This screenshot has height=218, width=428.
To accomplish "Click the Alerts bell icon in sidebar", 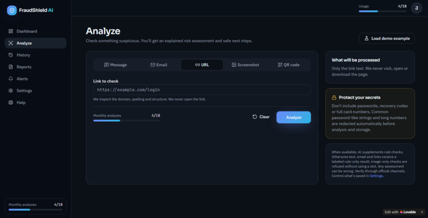I will tap(11, 79).
